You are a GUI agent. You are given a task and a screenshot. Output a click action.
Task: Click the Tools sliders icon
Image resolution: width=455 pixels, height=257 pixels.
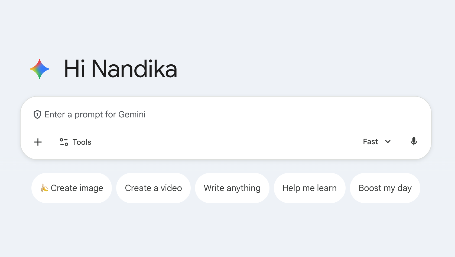pos(63,142)
